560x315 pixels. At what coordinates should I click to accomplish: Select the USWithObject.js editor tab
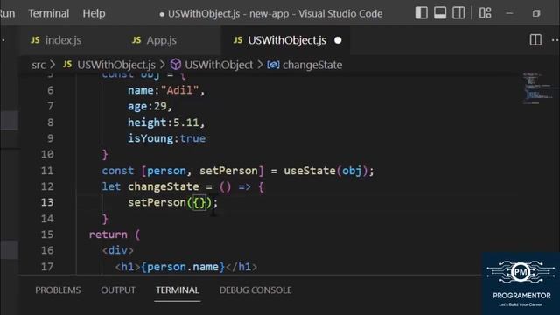tap(287, 40)
